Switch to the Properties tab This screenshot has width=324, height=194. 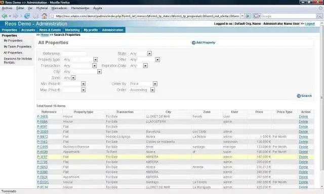[x=10, y=30]
